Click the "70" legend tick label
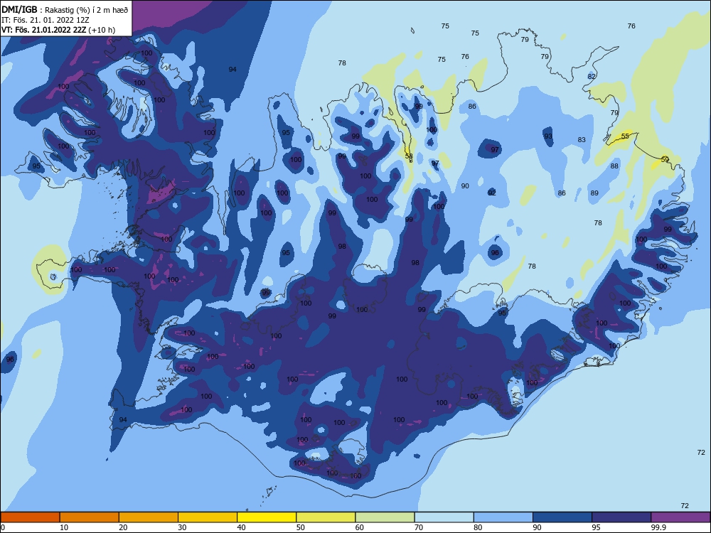711x533 pixels. pos(419,527)
